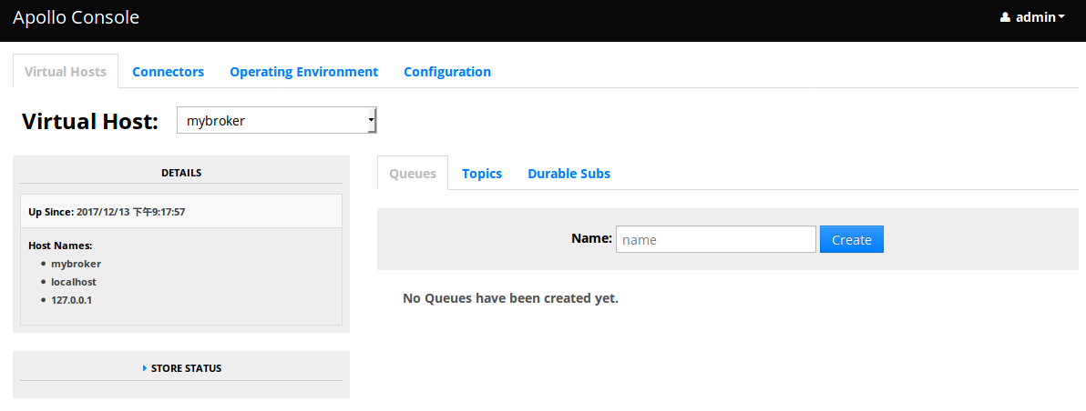This screenshot has width=1086, height=411.
Task: Select the Queues tab
Action: [412, 174]
